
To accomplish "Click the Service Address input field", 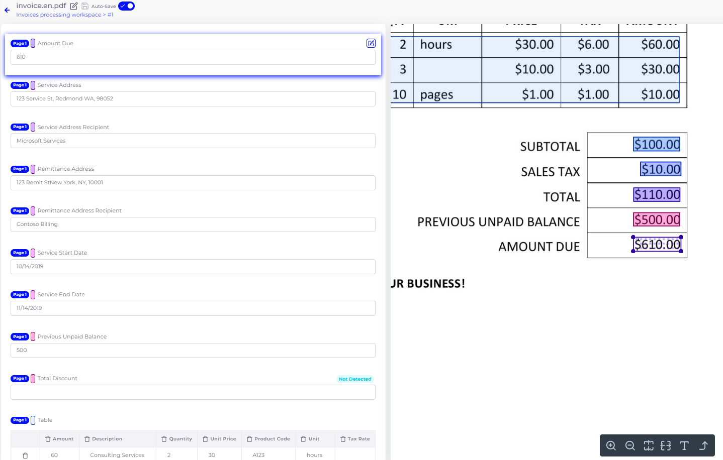I will [x=193, y=99].
